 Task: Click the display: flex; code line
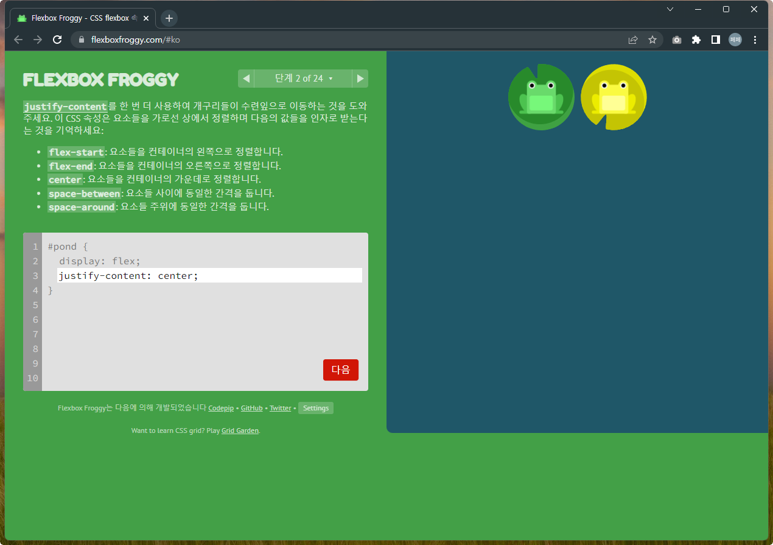point(100,261)
